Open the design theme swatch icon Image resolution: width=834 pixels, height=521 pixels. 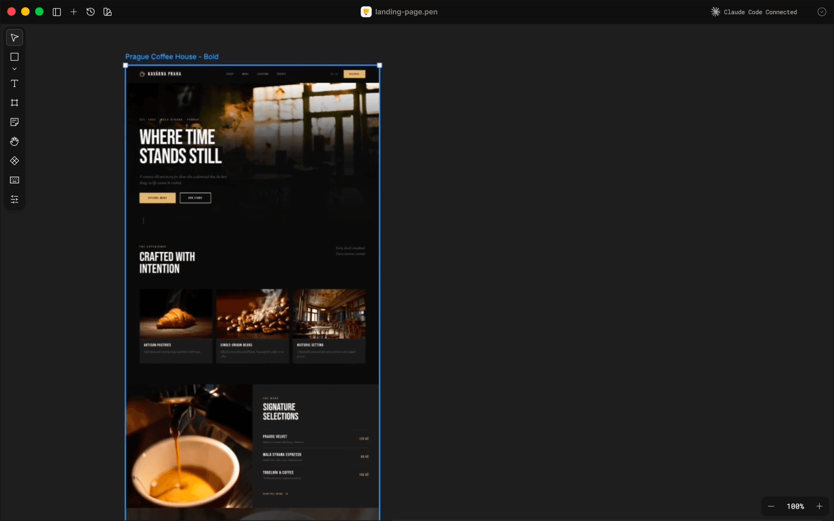coord(108,12)
